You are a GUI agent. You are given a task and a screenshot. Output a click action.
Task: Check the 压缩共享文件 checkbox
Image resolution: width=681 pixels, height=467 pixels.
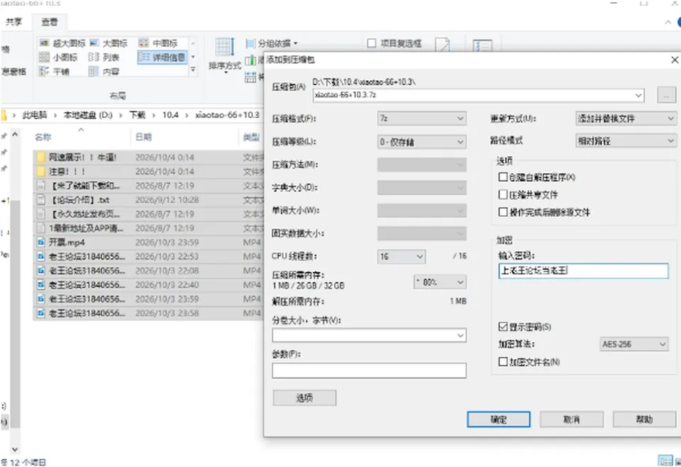click(503, 194)
